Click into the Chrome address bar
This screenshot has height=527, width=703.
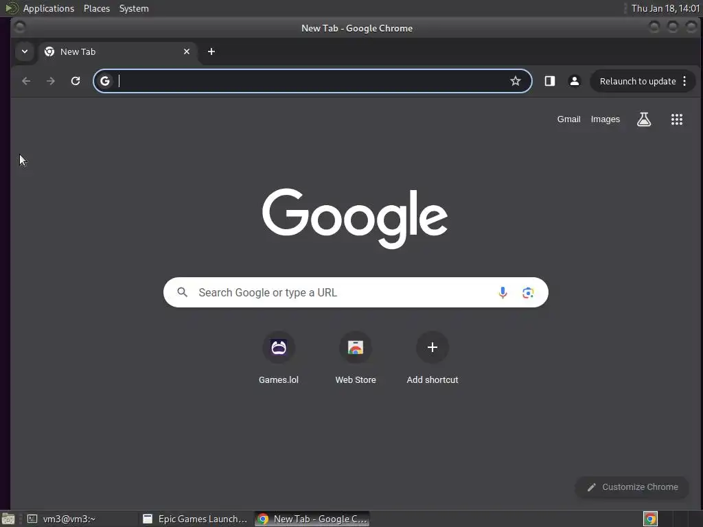[x=312, y=81]
